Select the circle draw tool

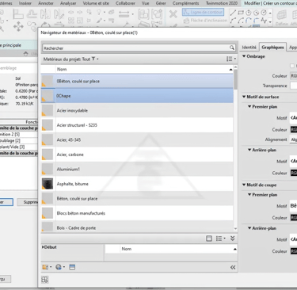[x=264, y=13]
